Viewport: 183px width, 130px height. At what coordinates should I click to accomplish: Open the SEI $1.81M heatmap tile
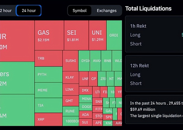pos(76,35)
